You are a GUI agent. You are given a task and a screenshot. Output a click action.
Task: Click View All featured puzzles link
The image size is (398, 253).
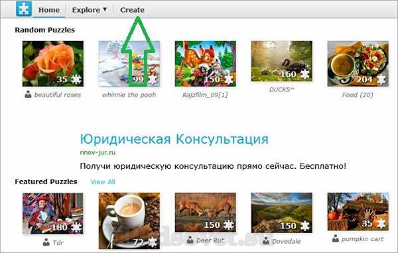(103, 181)
